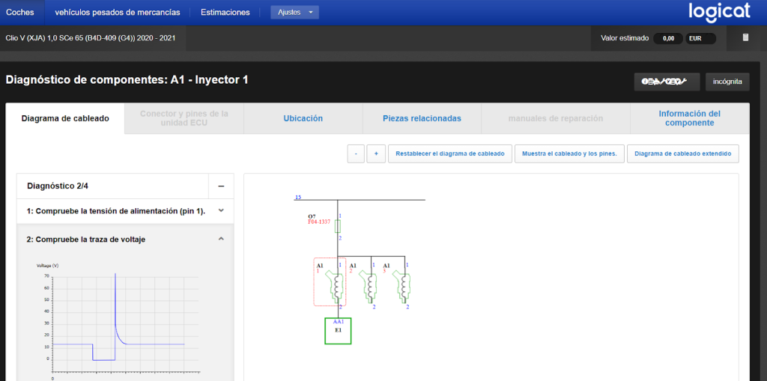
Task: Click Restablecer el diagrama de cableado
Action: [x=449, y=153]
